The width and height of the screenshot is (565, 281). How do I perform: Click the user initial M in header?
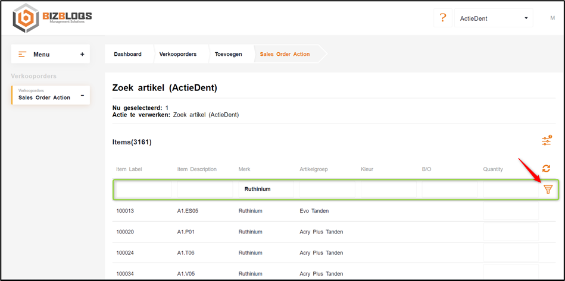552,18
